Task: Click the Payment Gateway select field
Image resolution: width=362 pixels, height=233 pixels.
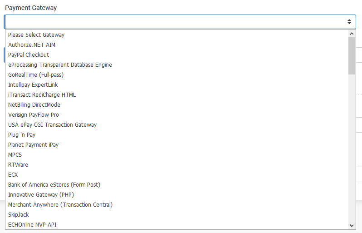Action: point(177,22)
